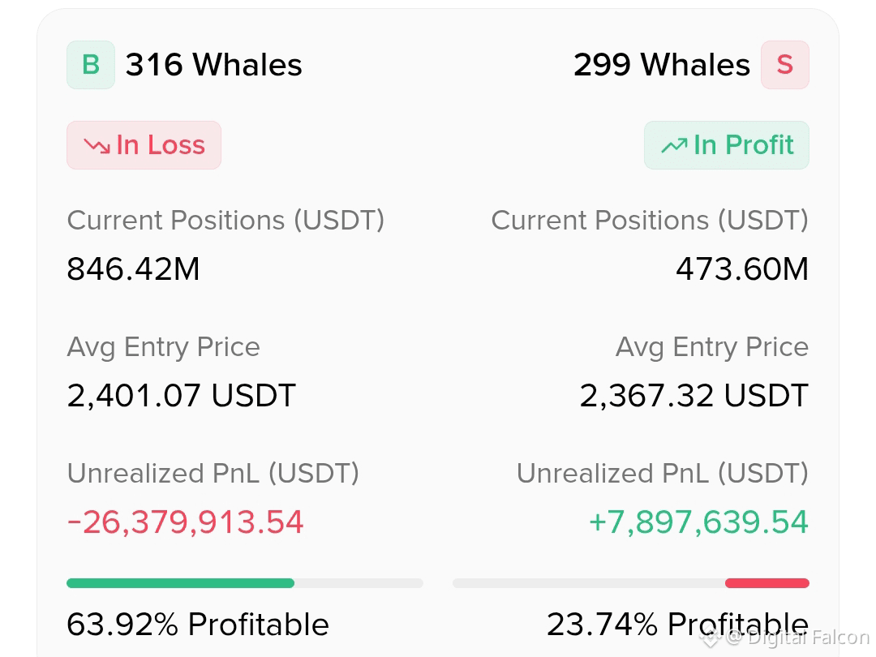Open the 316 Whales heading
This screenshot has width=876, height=657.
pyautogui.click(x=214, y=65)
